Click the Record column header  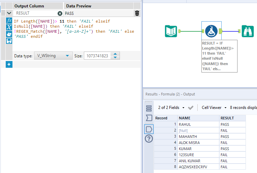click(165, 118)
